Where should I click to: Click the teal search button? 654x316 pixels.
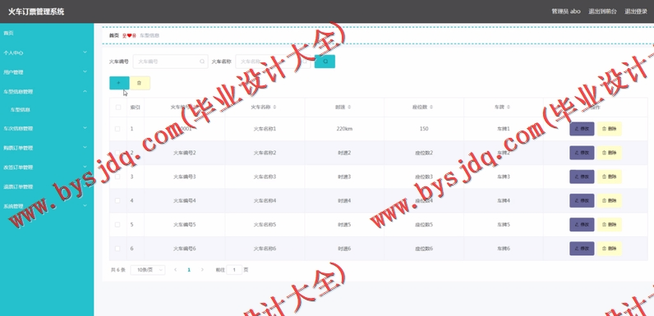325,62
